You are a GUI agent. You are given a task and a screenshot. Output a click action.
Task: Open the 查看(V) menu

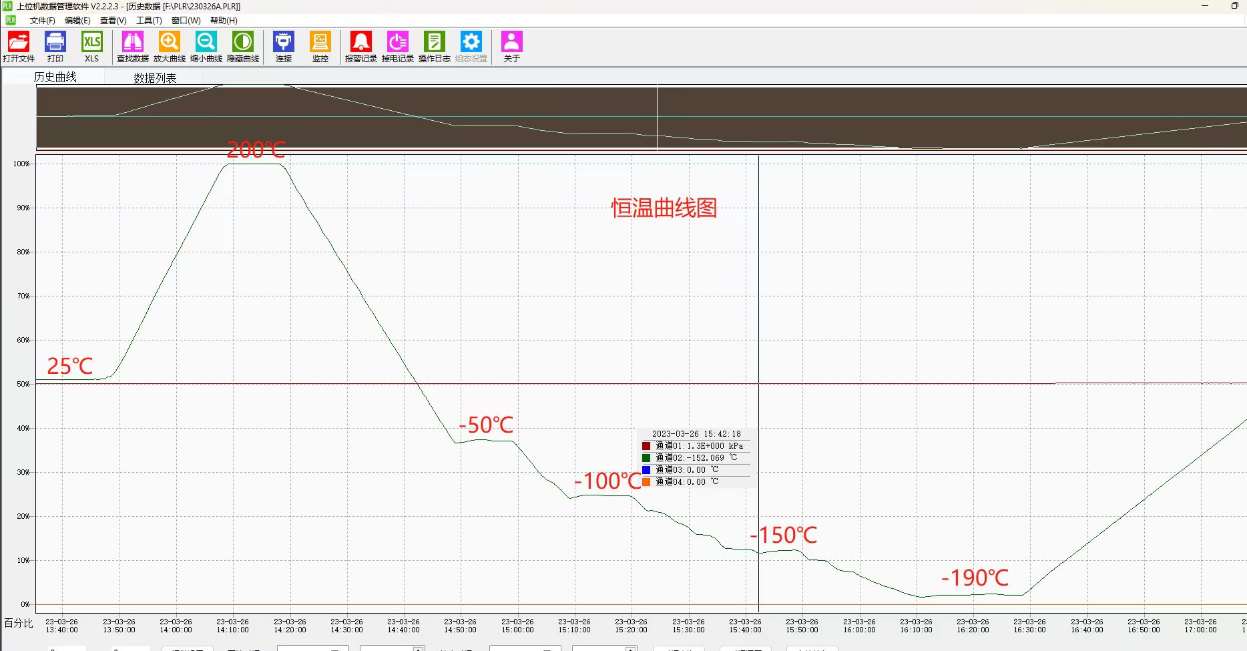[113, 21]
